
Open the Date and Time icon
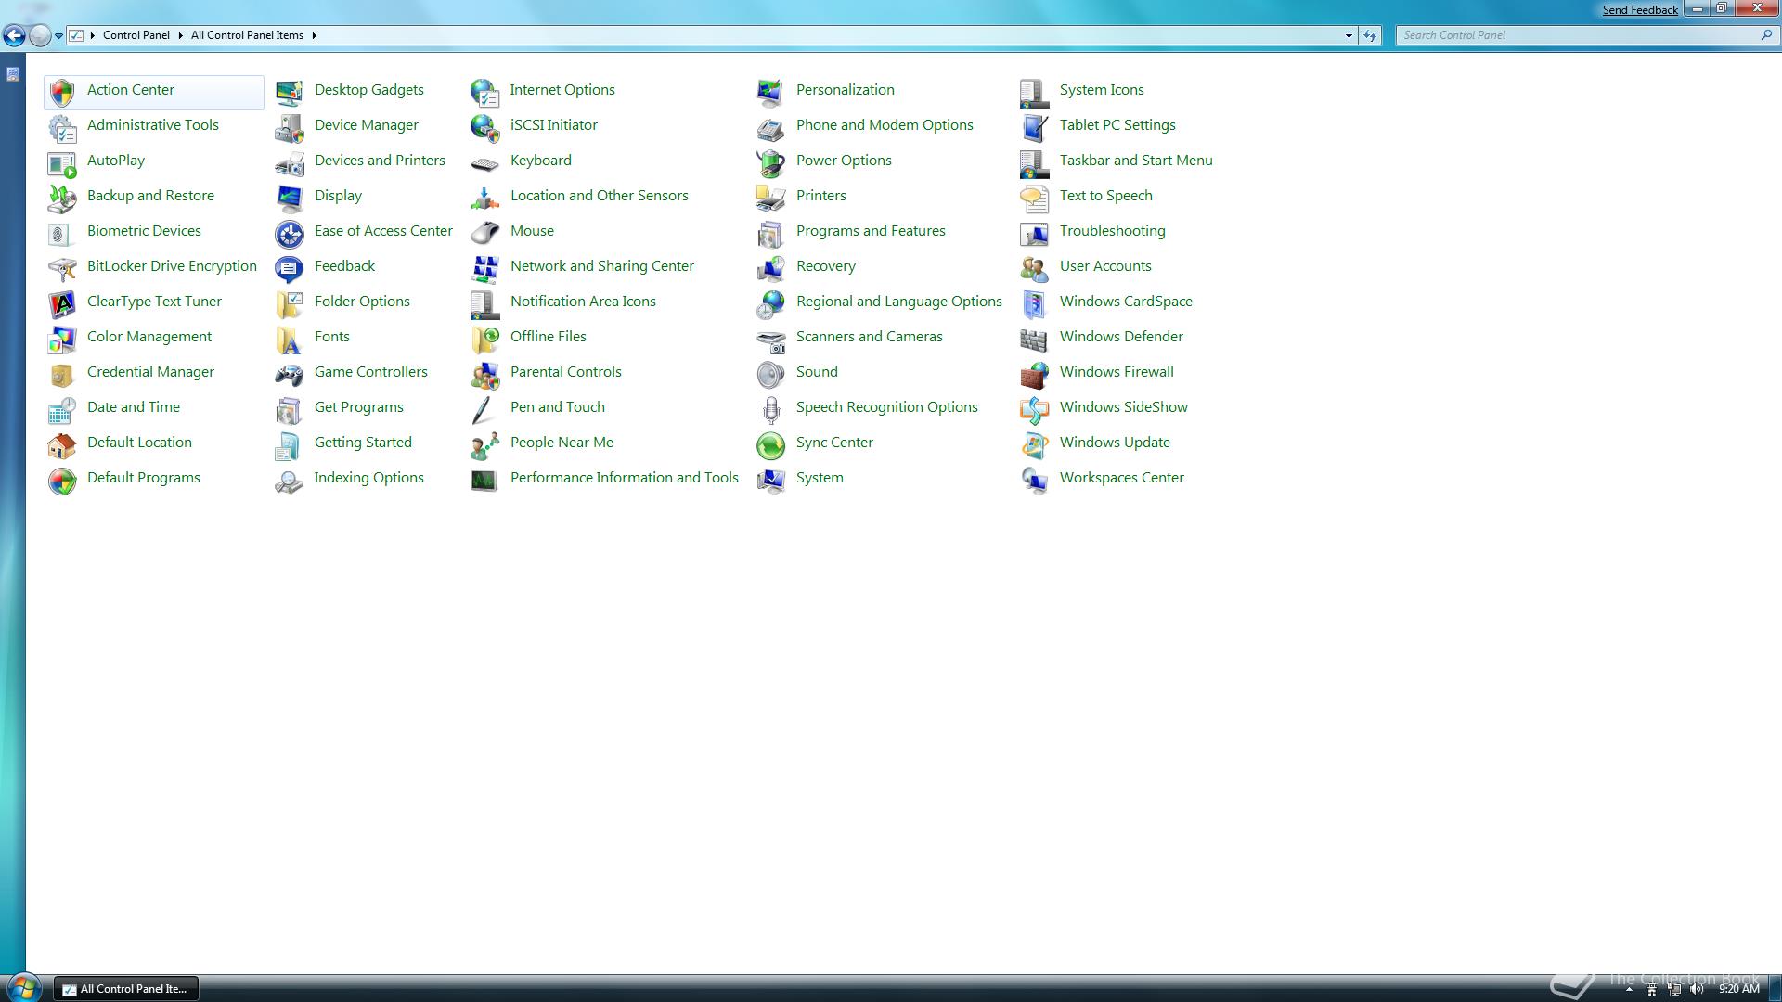click(62, 409)
